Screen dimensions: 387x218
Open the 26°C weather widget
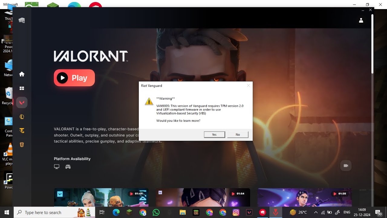(298, 212)
